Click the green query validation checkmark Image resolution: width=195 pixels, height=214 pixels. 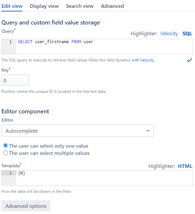pyautogui.click(x=189, y=60)
